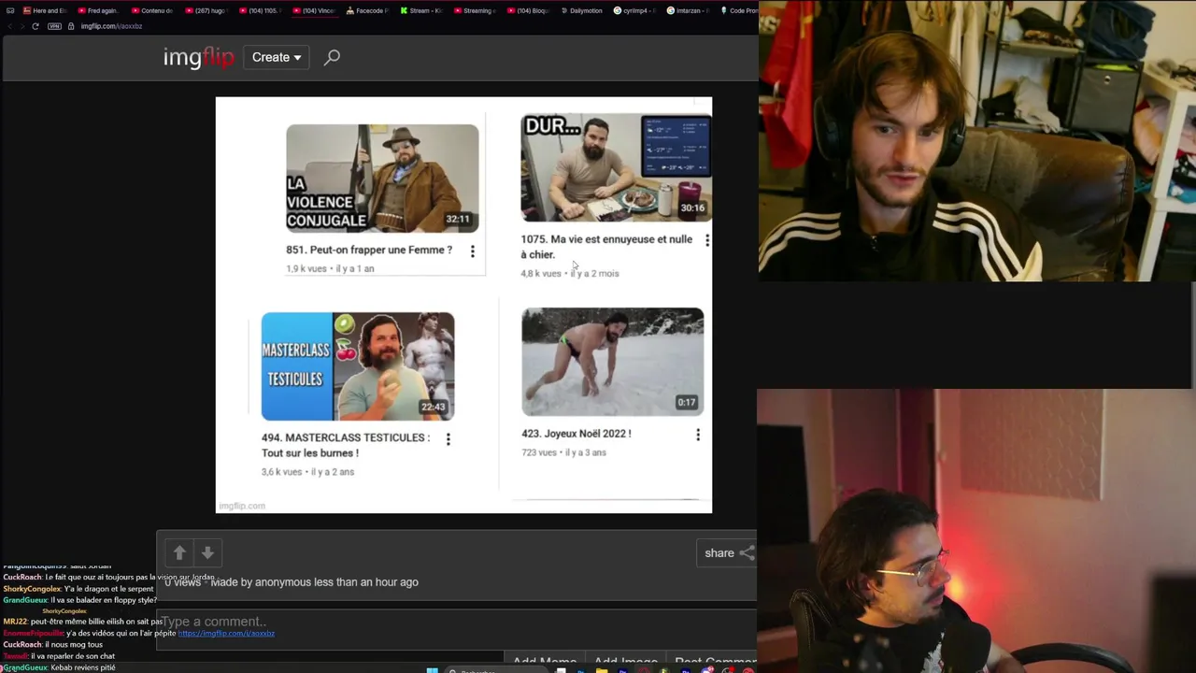Switch to the Contenu de tab

(151, 10)
